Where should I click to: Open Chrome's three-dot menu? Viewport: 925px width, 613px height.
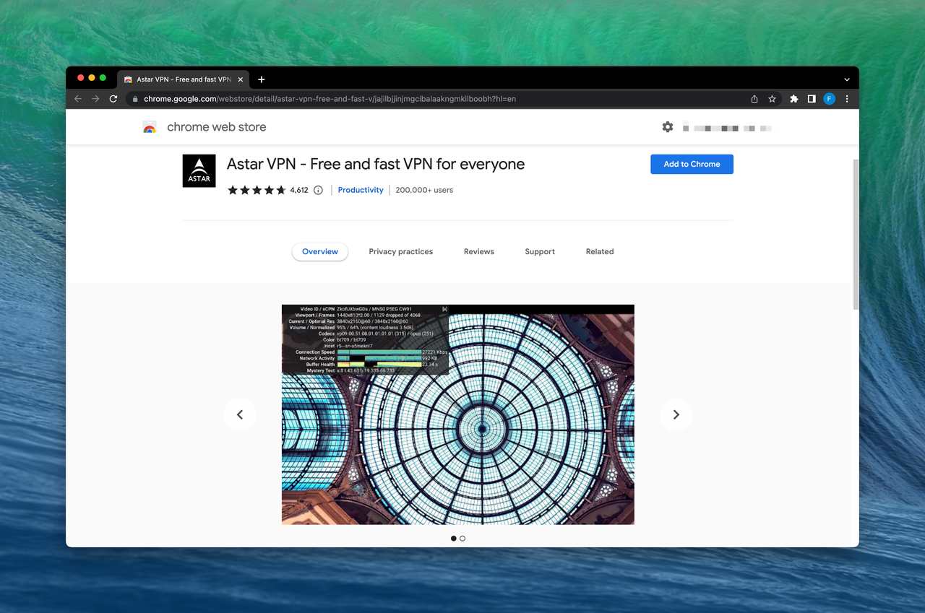tap(847, 99)
